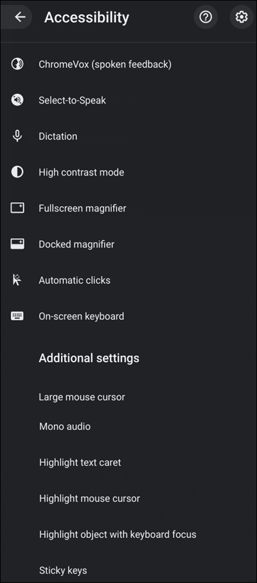This screenshot has height=583, width=257.
Task: Click the Additional settings heading
Action: [x=89, y=358]
